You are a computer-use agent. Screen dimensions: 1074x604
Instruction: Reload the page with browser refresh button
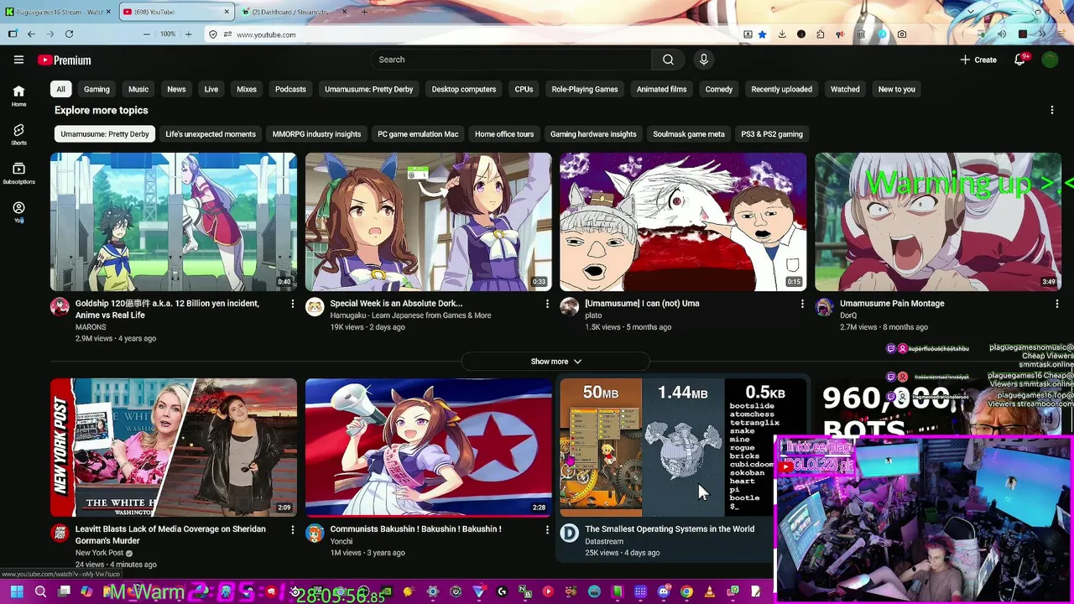tap(69, 34)
